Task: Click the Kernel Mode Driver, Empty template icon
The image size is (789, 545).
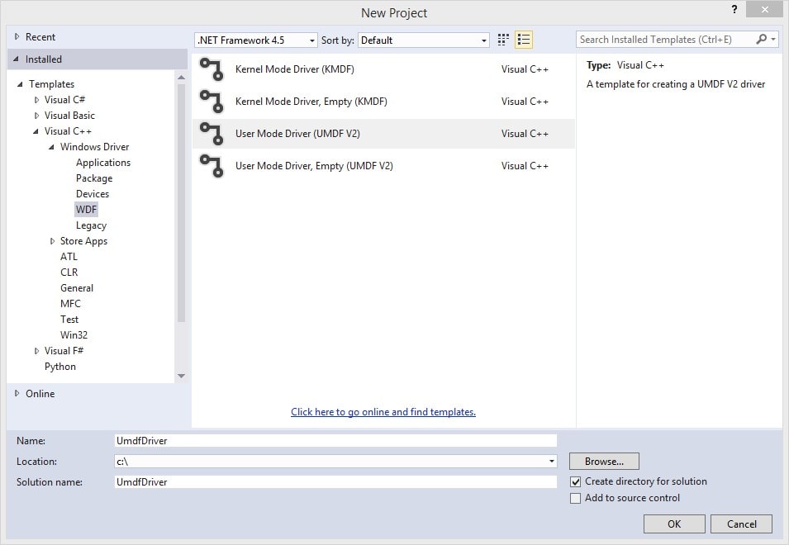Action: pos(212,102)
